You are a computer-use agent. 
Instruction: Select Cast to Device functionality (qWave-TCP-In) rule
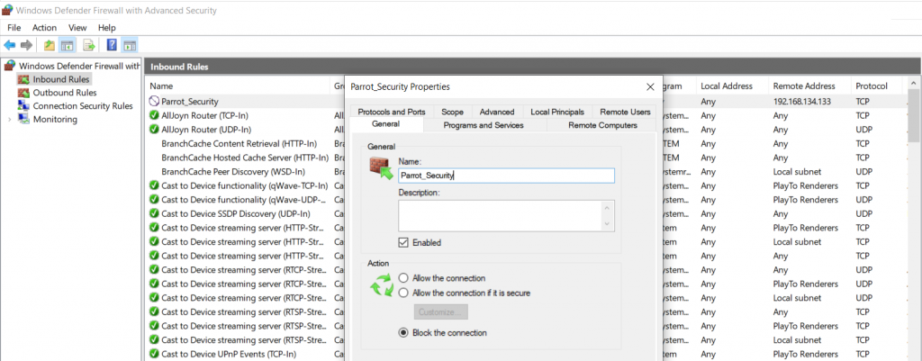(243, 185)
